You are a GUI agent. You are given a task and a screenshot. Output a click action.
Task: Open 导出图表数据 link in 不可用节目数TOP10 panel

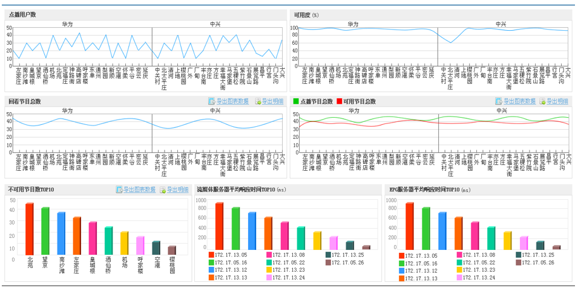point(139,190)
